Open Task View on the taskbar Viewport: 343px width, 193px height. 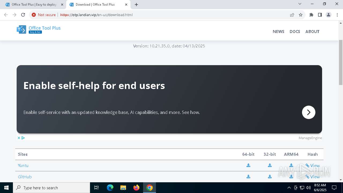coord(96,188)
